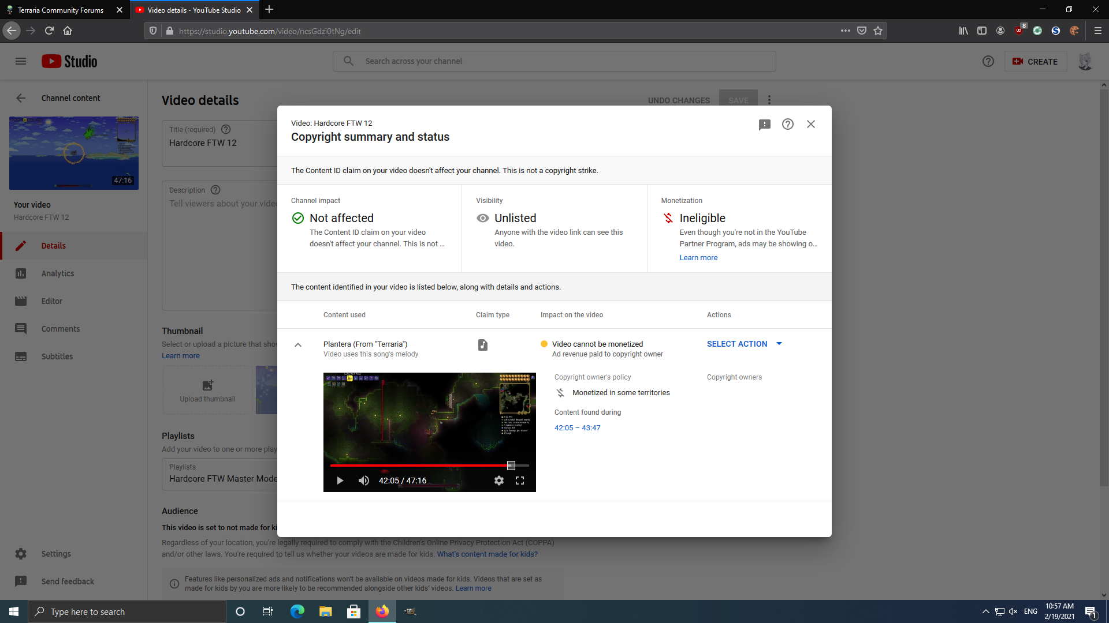Open Studio Settings
This screenshot has width=1109, height=623.
74,554
